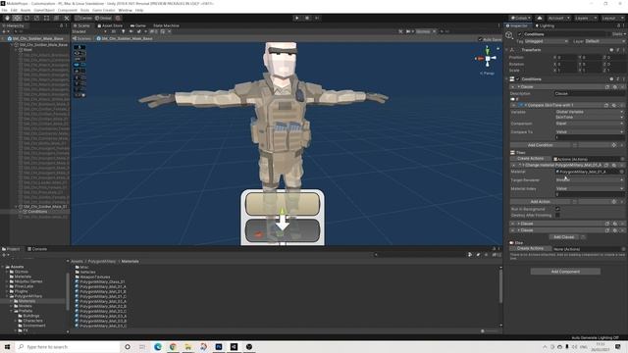Screen dimensions: 628x353
Task: Open the Layer Default dropdown
Action: (x=604, y=41)
